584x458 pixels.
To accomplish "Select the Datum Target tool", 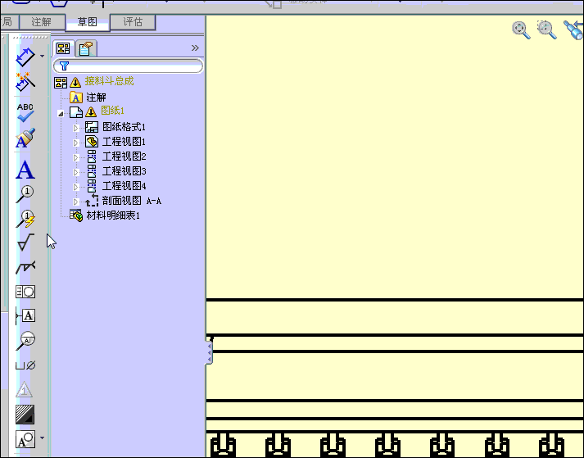I will point(25,340).
